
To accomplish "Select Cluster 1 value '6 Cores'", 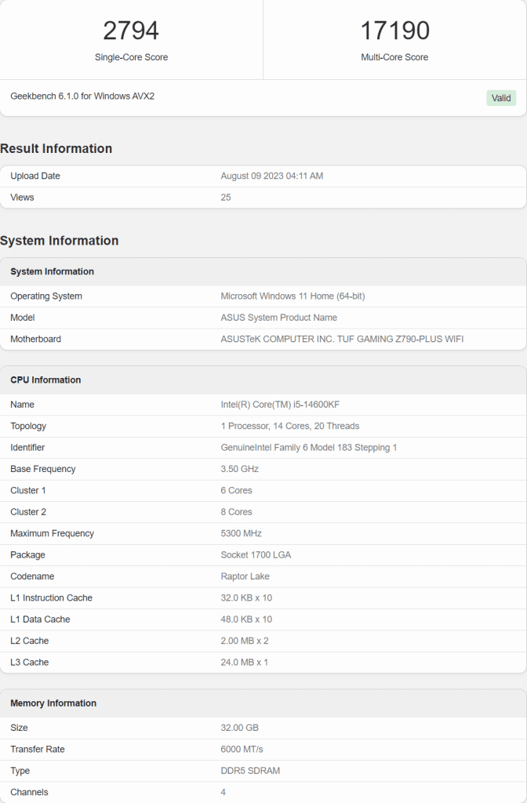I will point(237,491).
